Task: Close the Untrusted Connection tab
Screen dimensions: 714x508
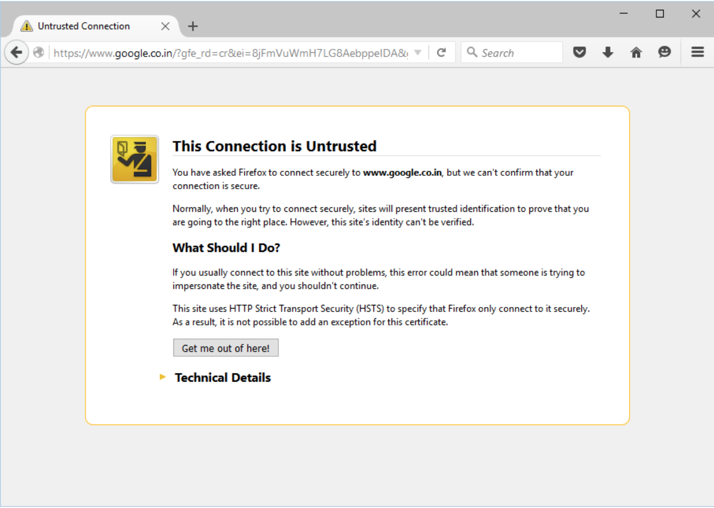Action: tap(165, 26)
